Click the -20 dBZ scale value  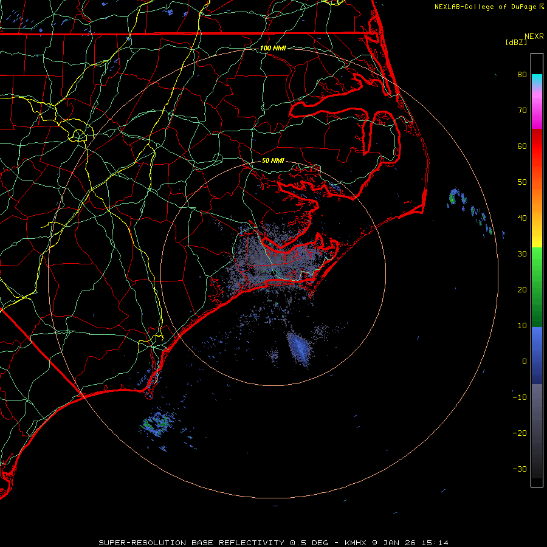click(x=520, y=433)
